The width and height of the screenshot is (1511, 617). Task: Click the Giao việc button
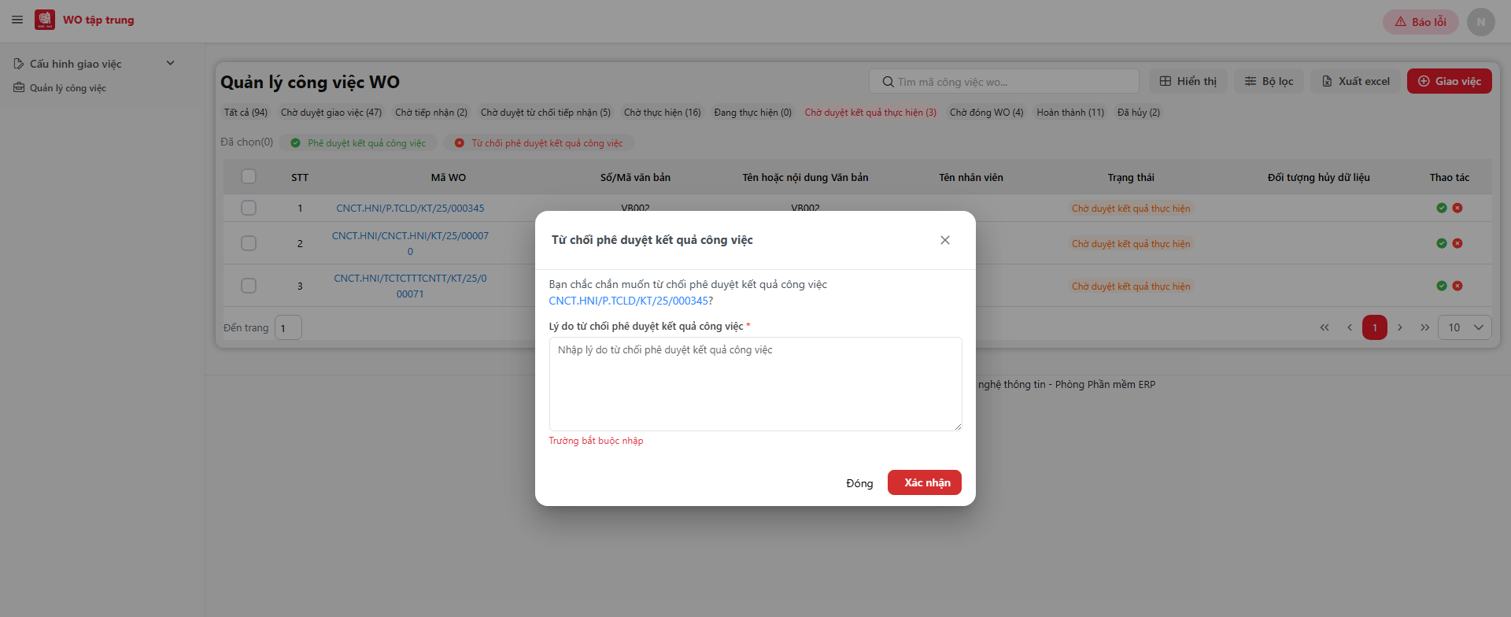coord(1449,81)
